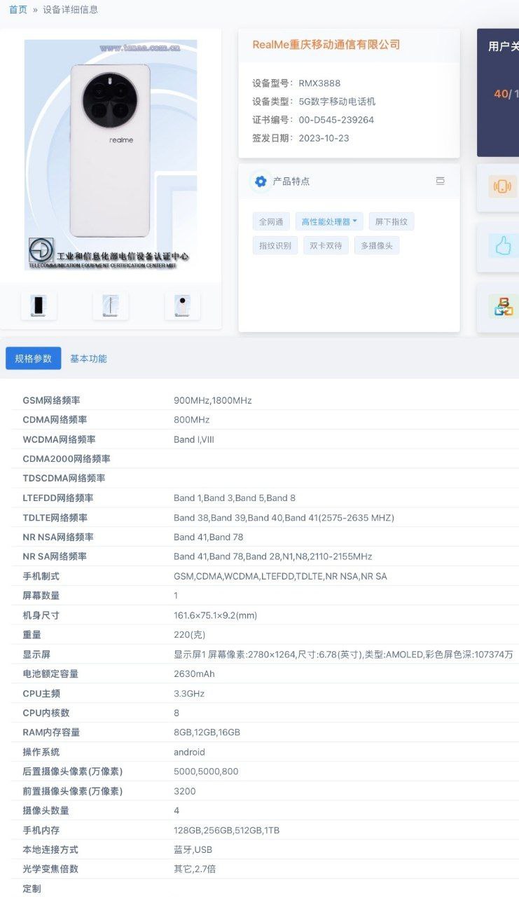Click the 定制 row label
519x897 pixels.
pos(32,889)
